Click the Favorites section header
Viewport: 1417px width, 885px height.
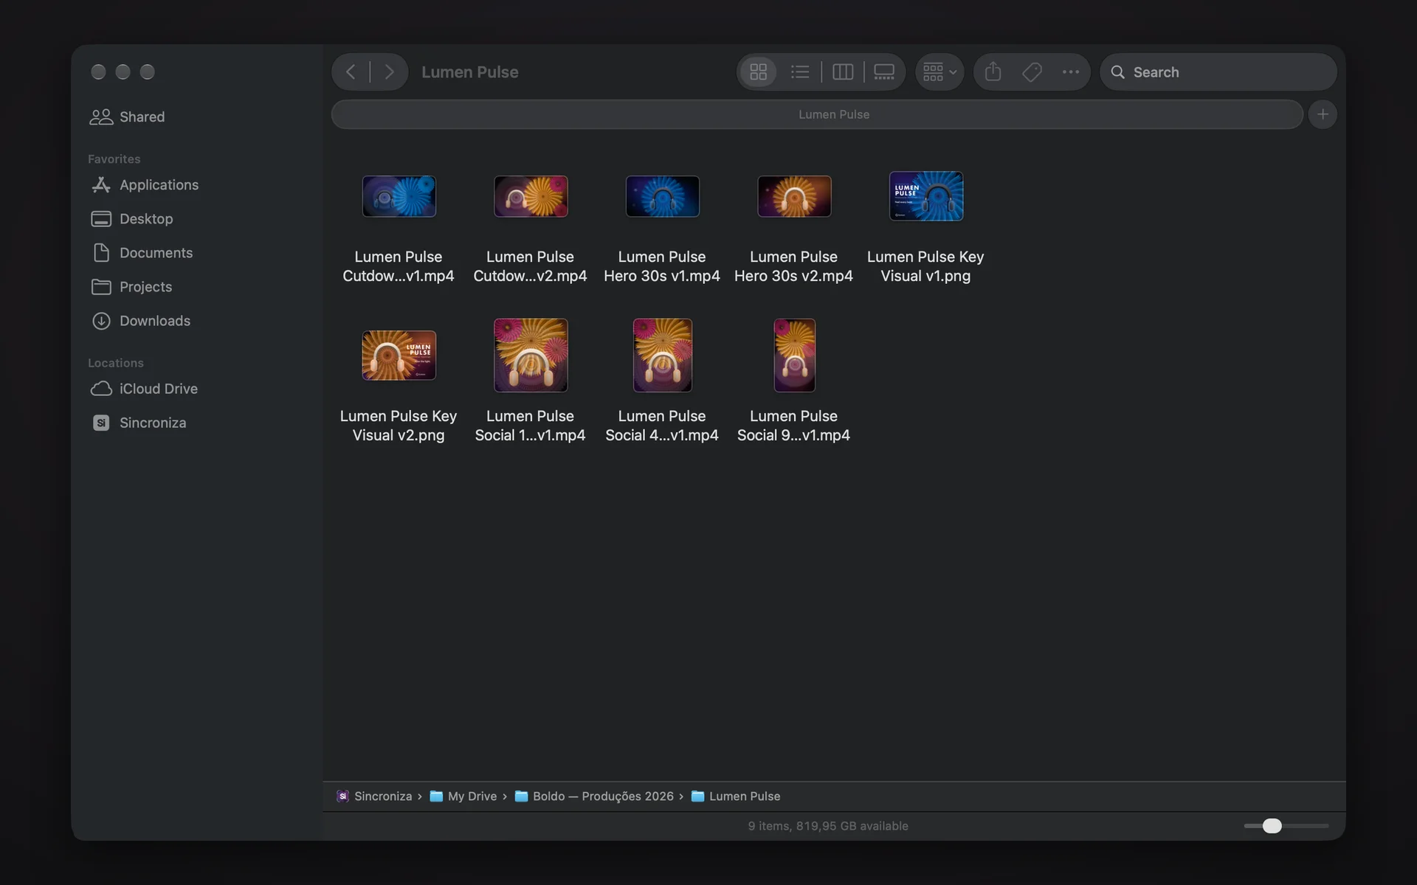click(x=114, y=159)
